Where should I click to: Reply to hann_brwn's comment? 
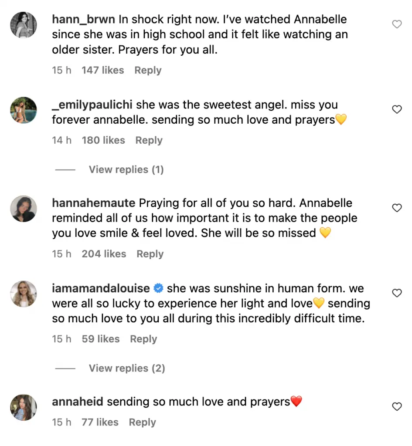pyautogui.click(x=148, y=71)
